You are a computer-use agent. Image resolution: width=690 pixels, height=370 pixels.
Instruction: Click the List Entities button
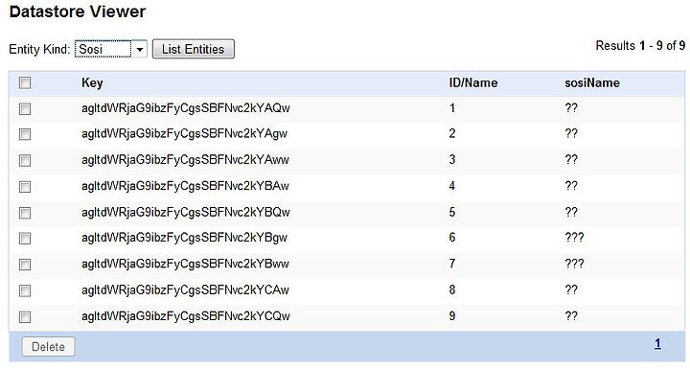pos(194,49)
